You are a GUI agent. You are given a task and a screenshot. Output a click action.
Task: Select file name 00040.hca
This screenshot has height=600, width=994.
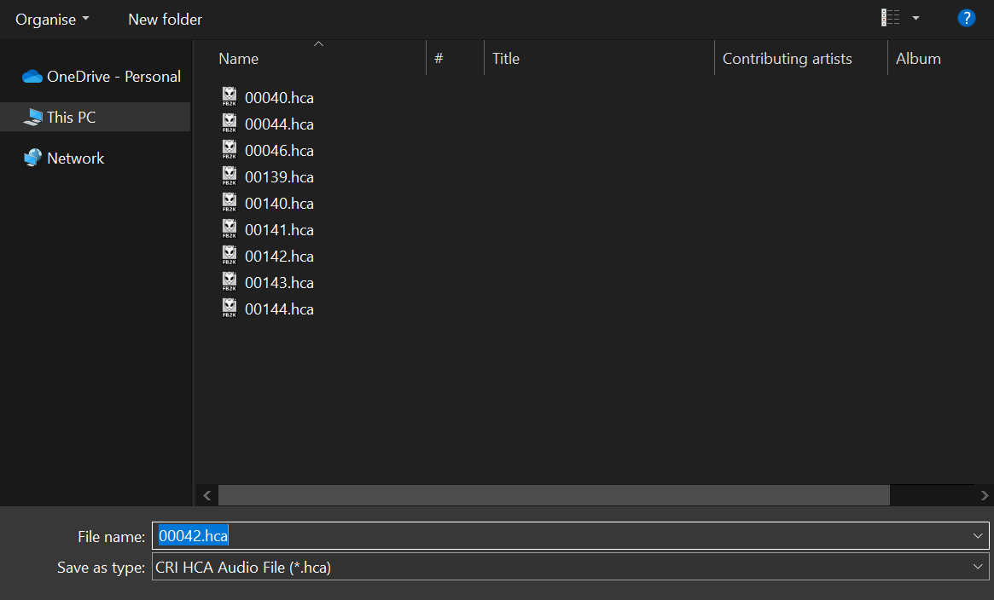click(279, 98)
